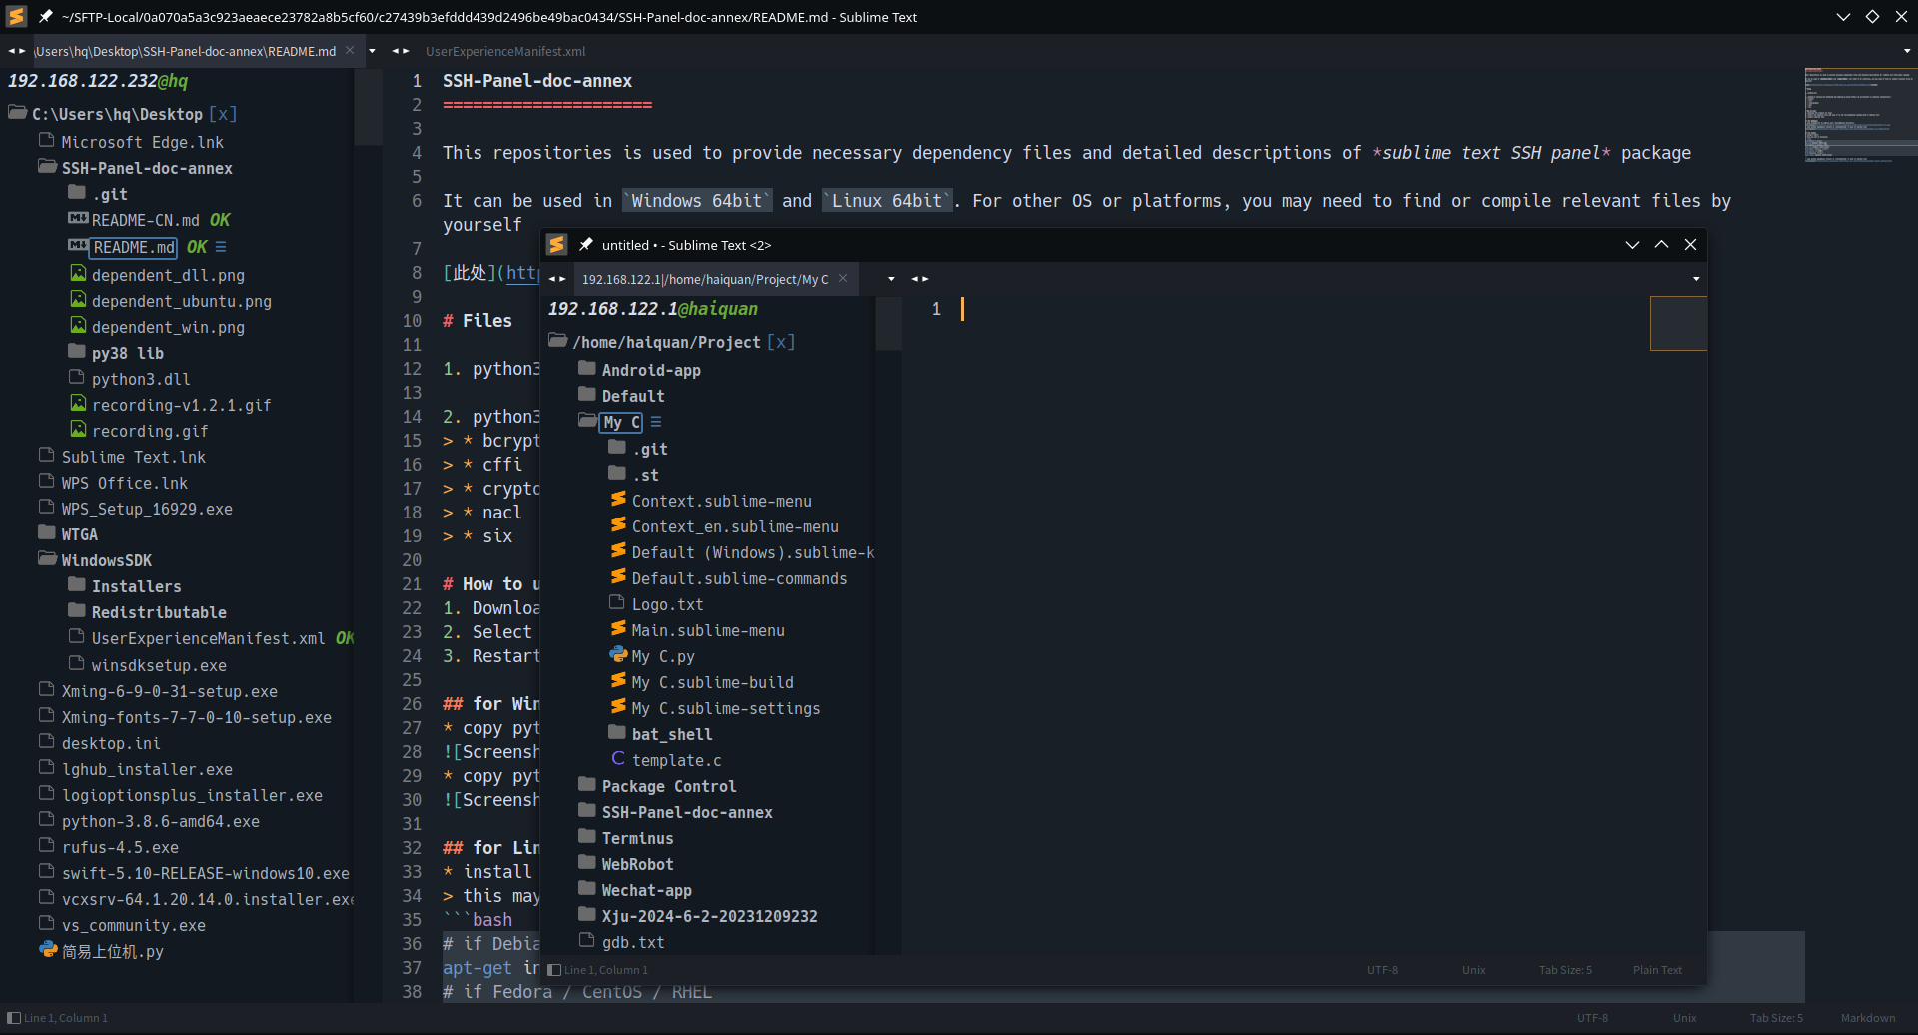
Task: Expand bat_shell folder
Action: [x=617, y=732]
